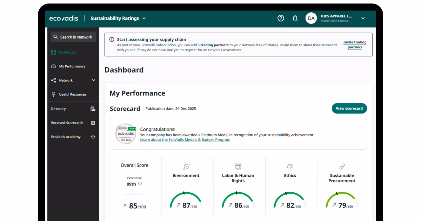Open My Performance in the sidebar
Image resolution: width=421 pixels, height=221 pixels.
tap(73, 66)
